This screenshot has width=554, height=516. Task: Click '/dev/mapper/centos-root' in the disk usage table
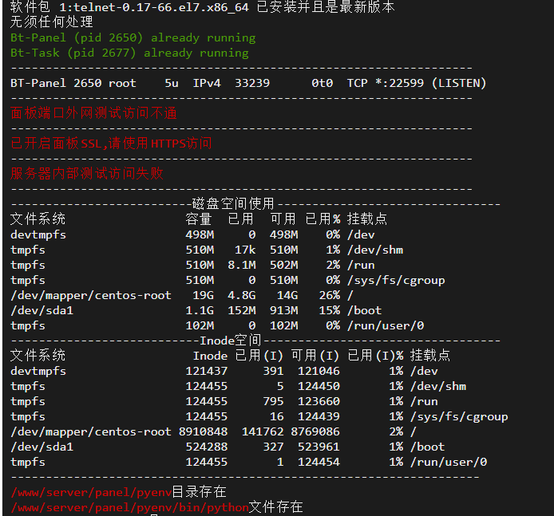(x=91, y=295)
